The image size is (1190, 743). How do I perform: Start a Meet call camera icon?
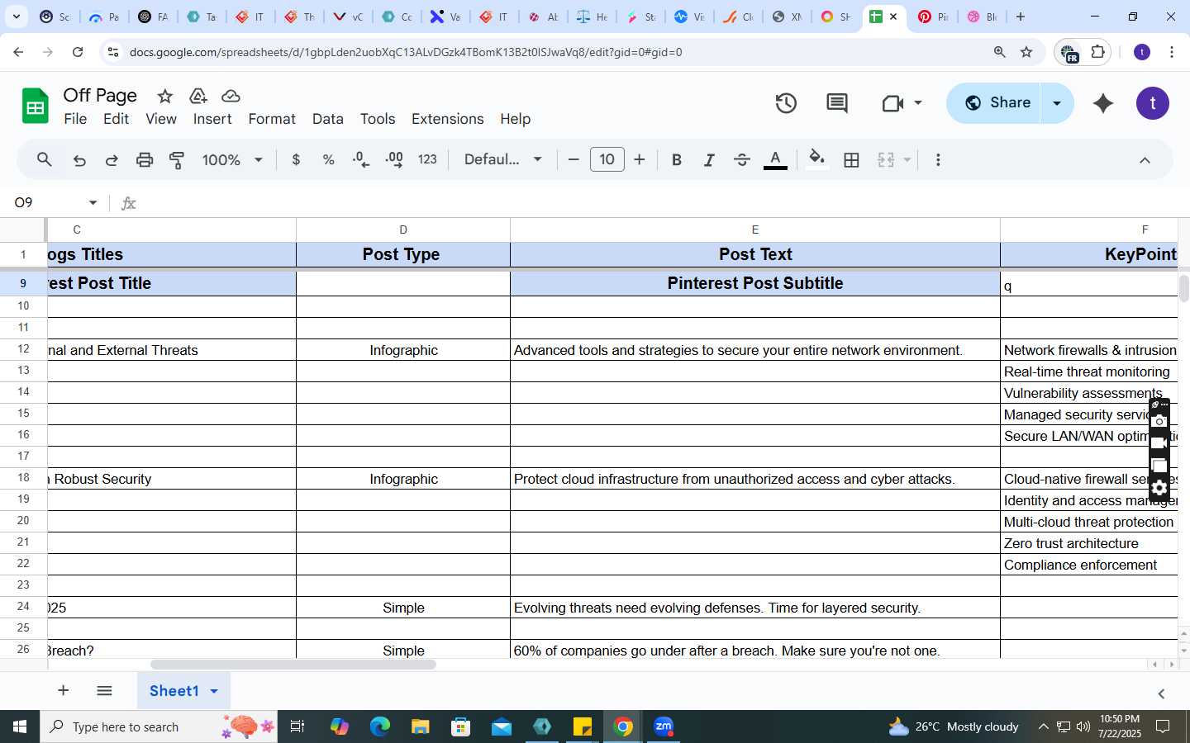coord(892,103)
